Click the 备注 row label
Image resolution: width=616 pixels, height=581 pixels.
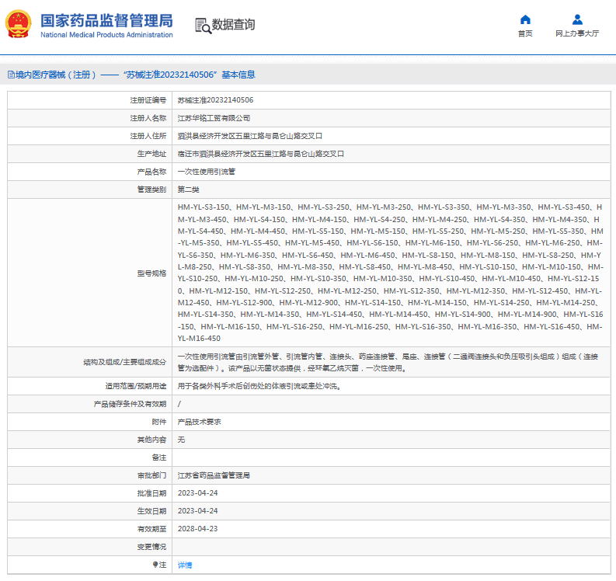pyautogui.click(x=159, y=457)
